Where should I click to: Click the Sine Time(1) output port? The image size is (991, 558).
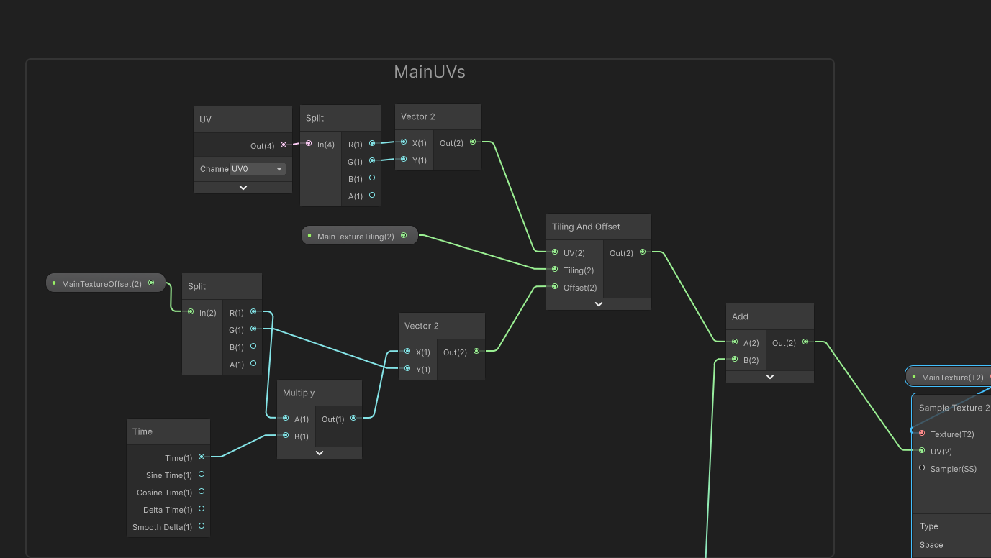click(202, 475)
